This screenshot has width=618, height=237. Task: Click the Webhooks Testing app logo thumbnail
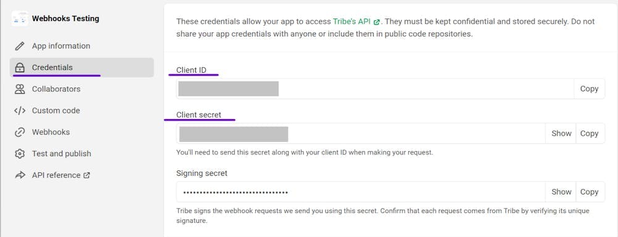20,19
